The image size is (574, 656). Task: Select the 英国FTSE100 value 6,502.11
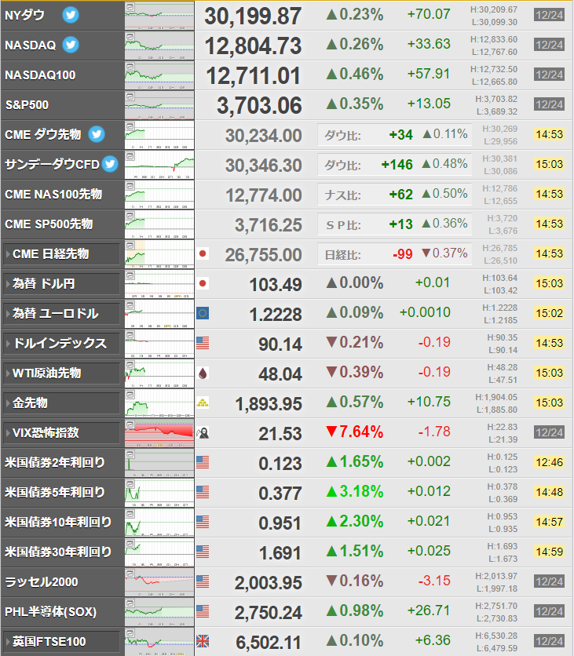(269, 643)
